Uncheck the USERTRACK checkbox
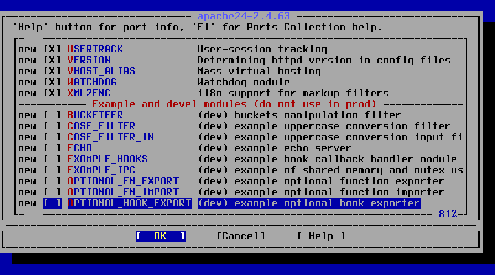The height and width of the screenshot is (275, 495). tap(52, 49)
